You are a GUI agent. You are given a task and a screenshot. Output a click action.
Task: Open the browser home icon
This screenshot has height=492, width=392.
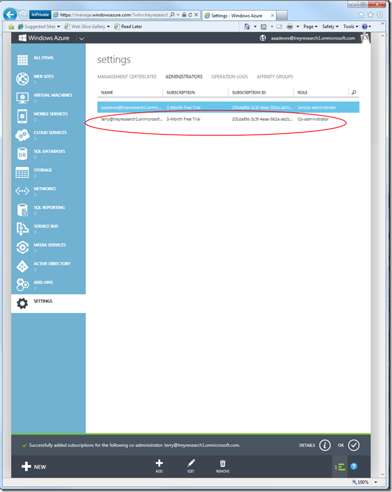coord(361,15)
